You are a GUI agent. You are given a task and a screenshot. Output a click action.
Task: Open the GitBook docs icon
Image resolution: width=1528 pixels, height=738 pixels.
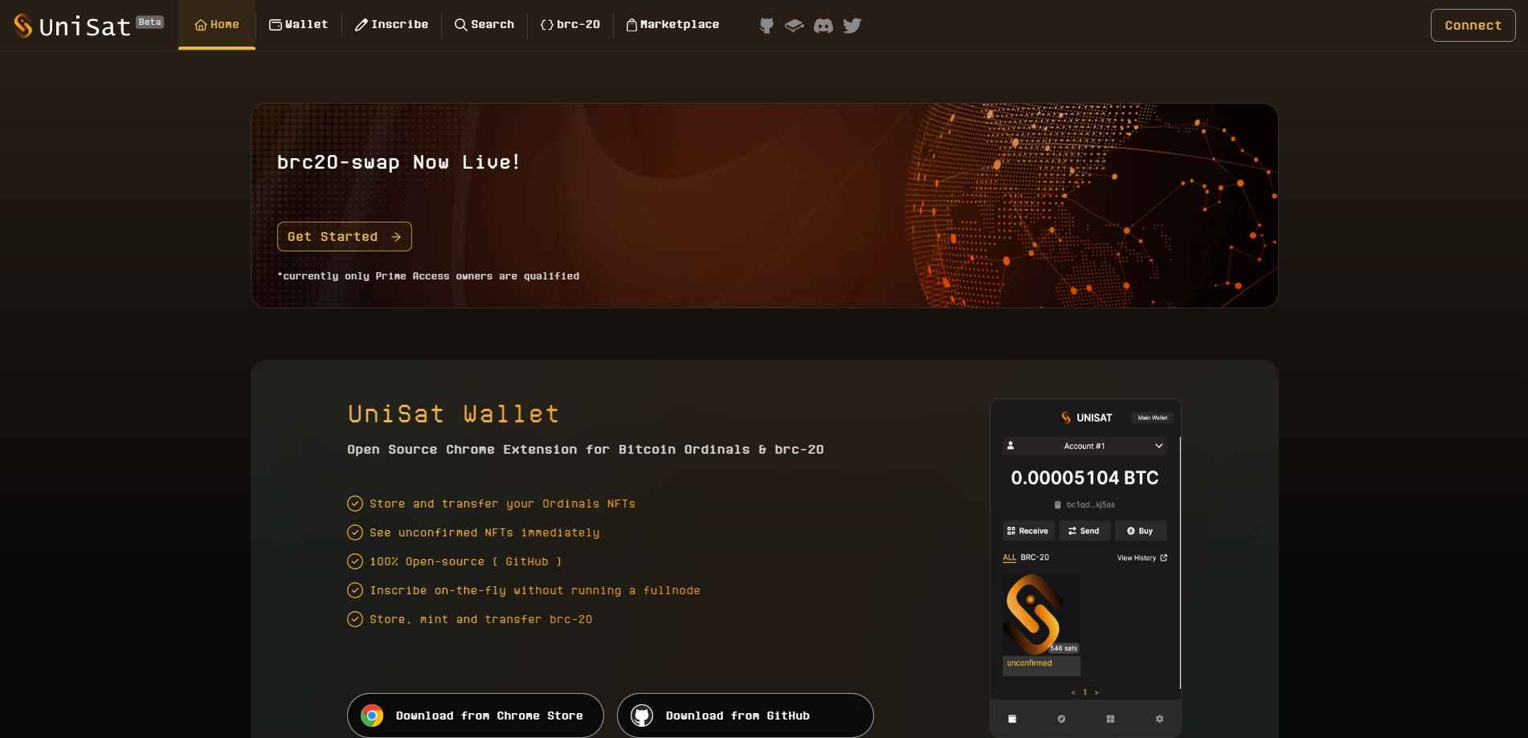795,26
